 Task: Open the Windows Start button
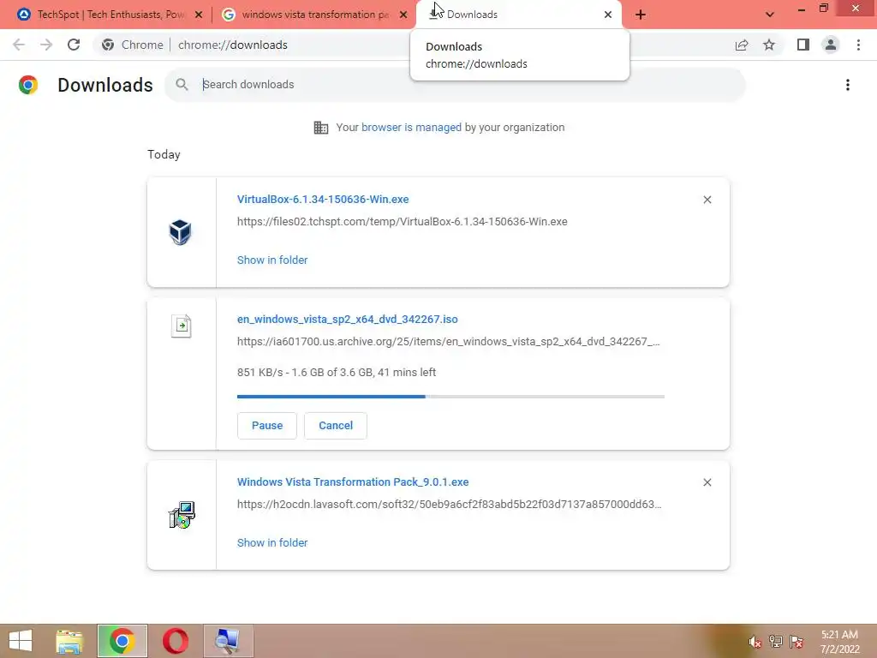[x=21, y=641]
